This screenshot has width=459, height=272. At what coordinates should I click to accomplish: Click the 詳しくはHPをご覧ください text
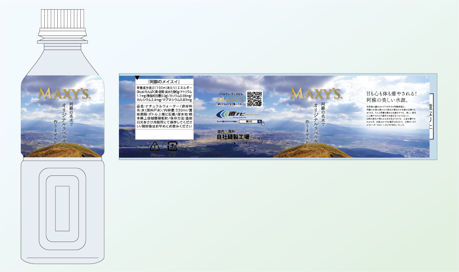coord(231,104)
